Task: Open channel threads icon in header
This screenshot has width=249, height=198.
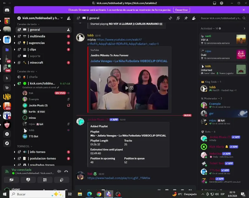Action: pyautogui.click(x=170, y=18)
